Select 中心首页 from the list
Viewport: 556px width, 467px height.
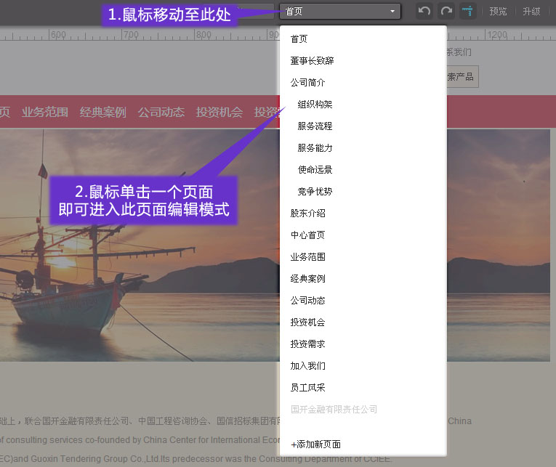point(307,235)
